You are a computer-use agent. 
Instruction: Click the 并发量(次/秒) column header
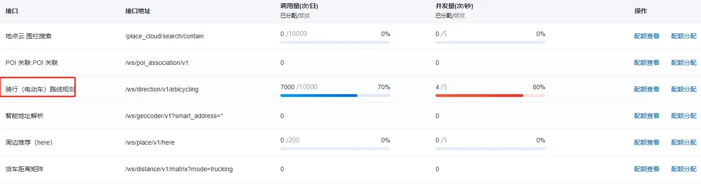point(454,7)
